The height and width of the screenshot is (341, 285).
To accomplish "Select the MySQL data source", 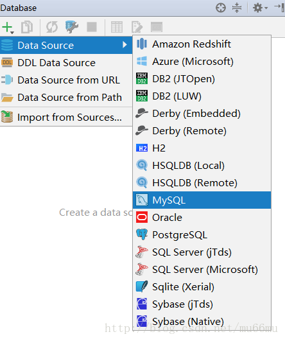I will (x=202, y=200).
